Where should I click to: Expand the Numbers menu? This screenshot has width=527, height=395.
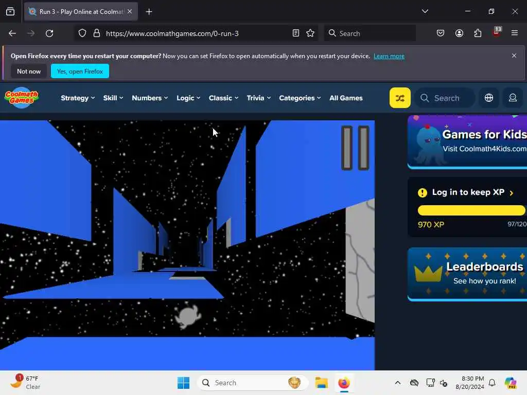[150, 98]
